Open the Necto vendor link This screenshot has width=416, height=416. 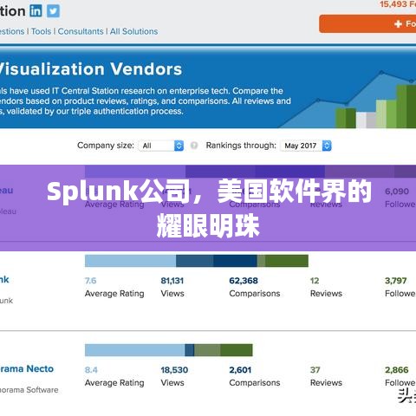27,368
